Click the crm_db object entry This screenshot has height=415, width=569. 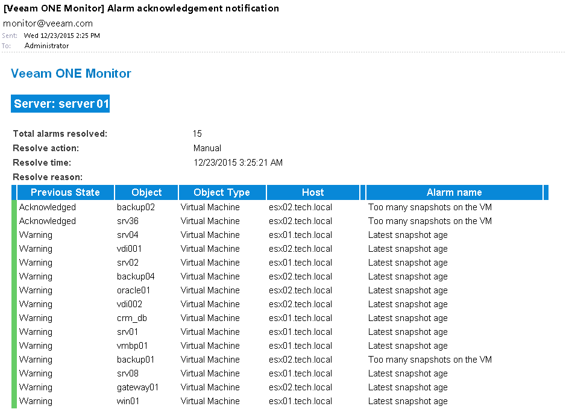point(132,318)
